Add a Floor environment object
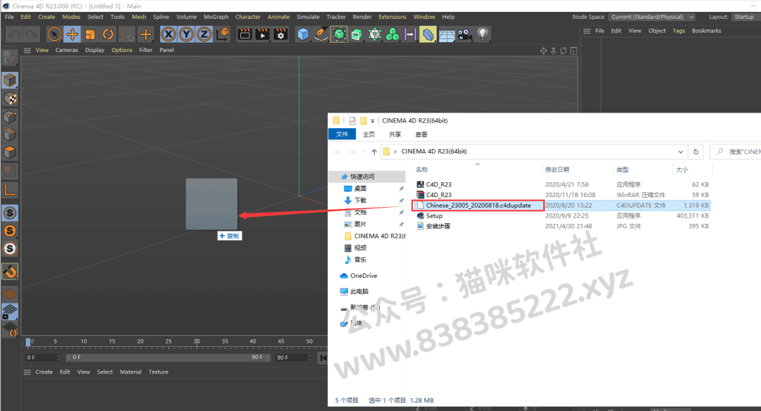The image size is (761, 411). 447,34
